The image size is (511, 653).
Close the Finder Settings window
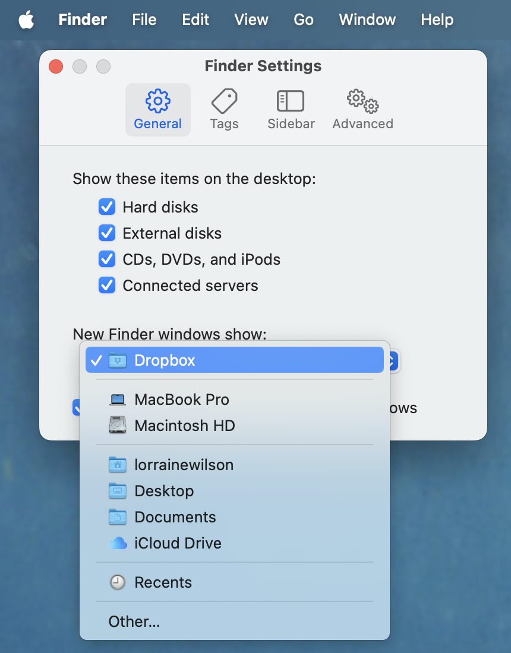point(56,66)
